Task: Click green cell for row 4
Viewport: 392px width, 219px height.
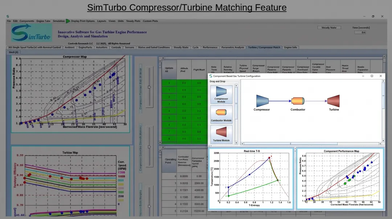Action: [x=169, y=111]
